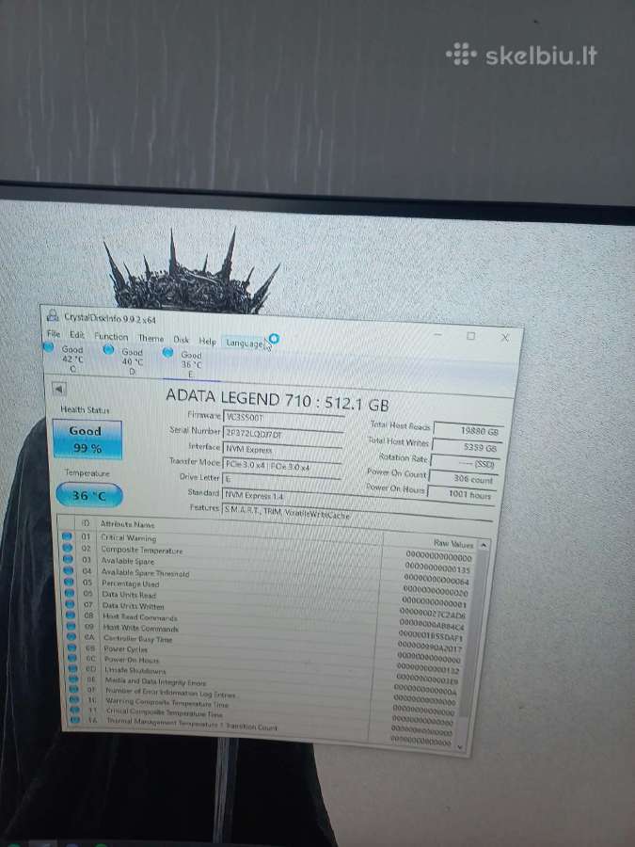Click the attribute list scroll up arrow
The width and height of the screenshot is (635, 847).
(x=484, y=545)
